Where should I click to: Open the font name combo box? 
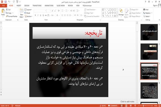tap(40, 11)
